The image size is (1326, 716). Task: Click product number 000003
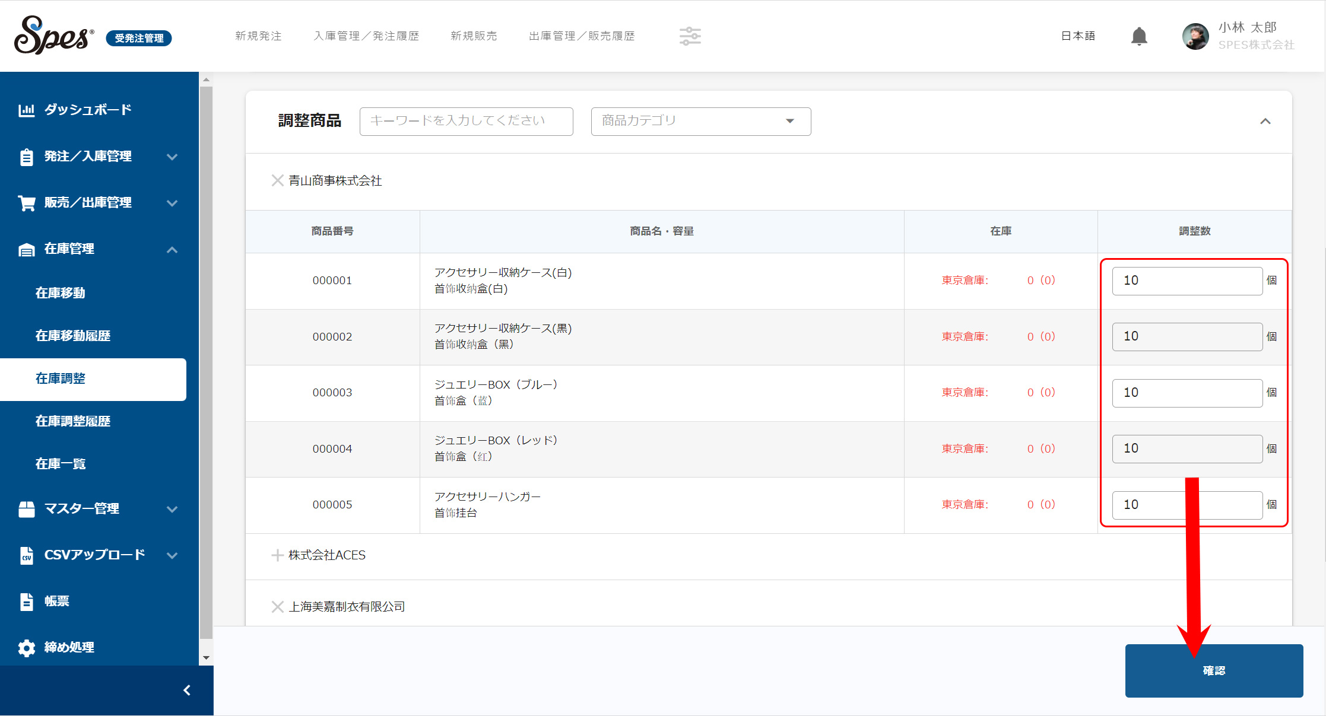tap(332, 393)
